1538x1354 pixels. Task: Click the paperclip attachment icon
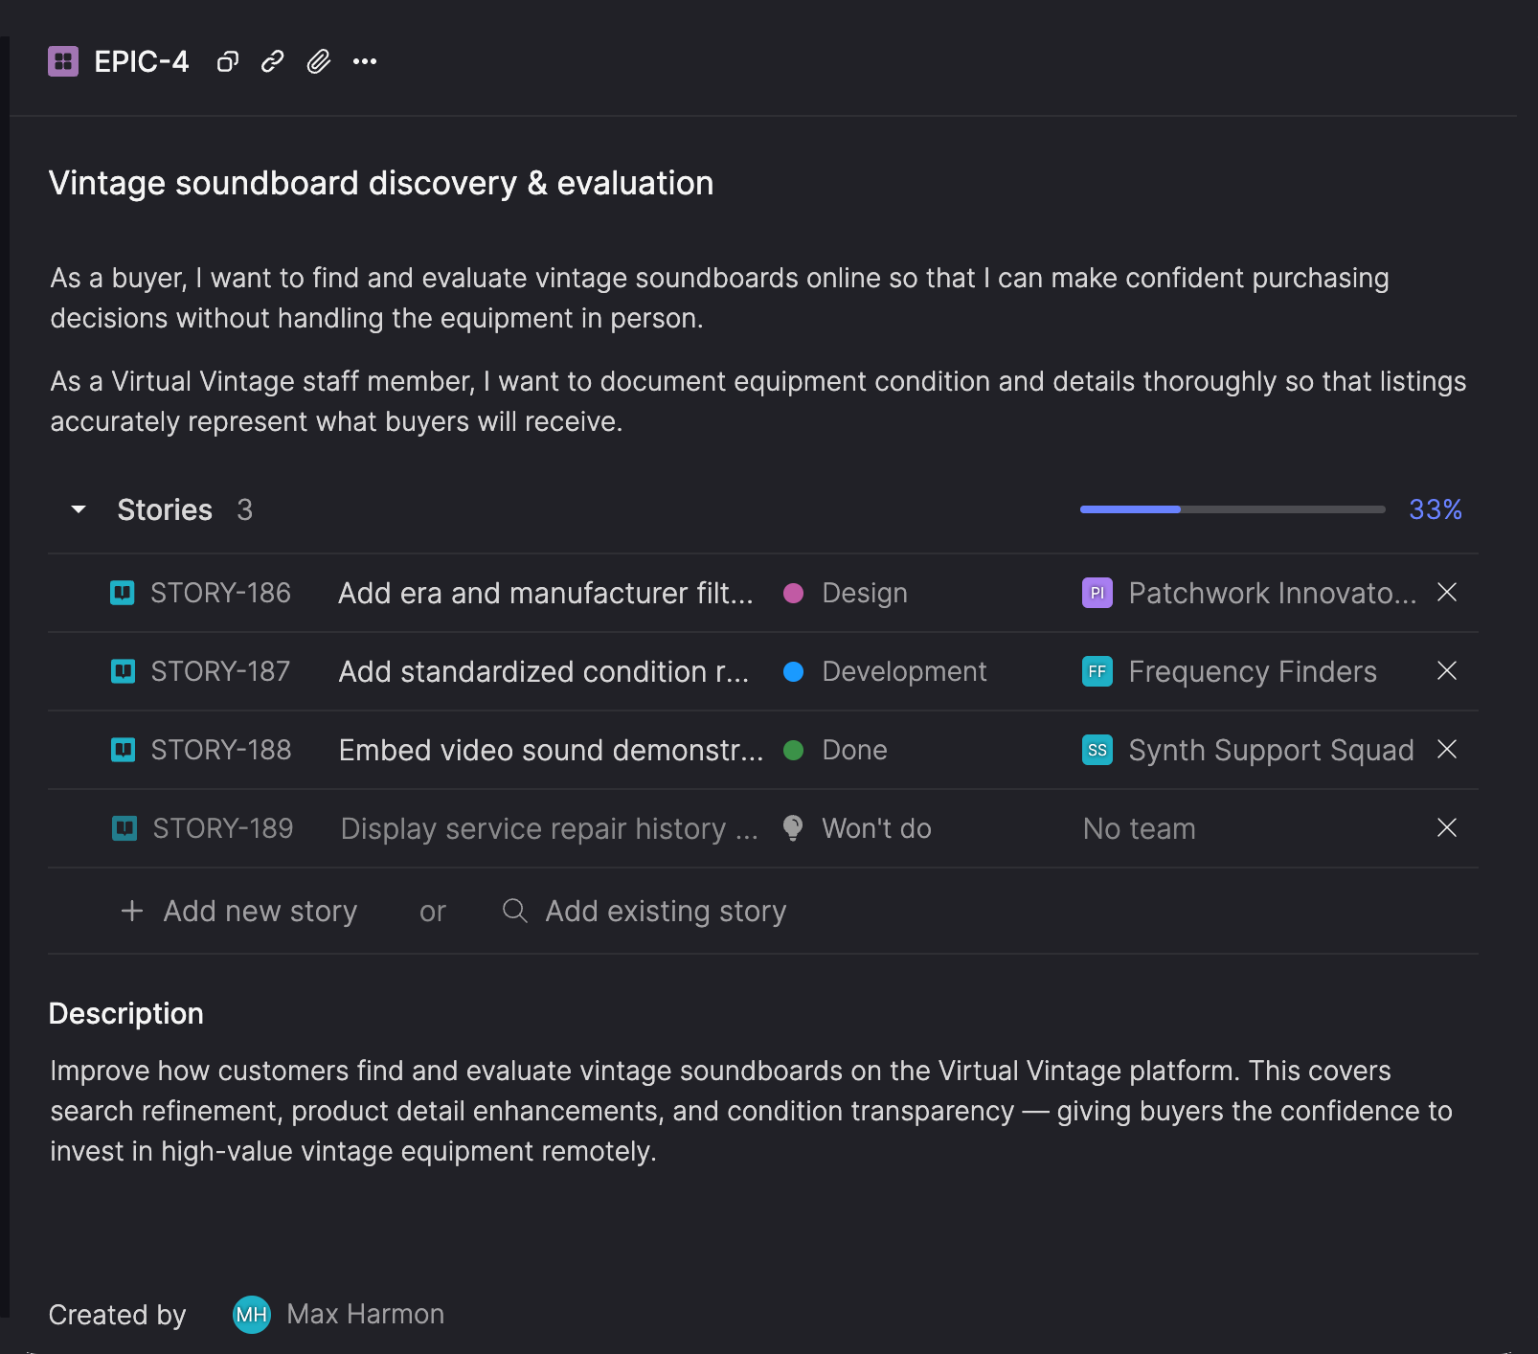click(319, 62)
